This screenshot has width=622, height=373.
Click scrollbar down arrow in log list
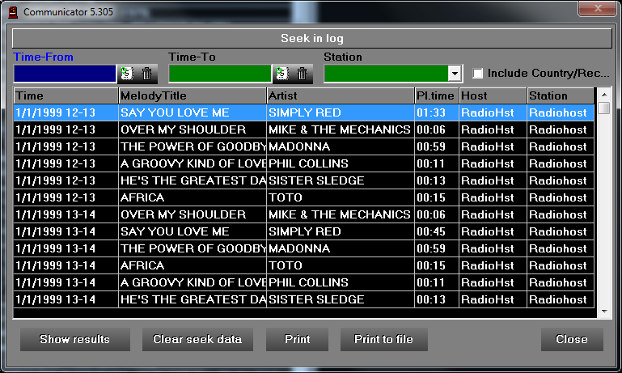(x=604, y=312)
